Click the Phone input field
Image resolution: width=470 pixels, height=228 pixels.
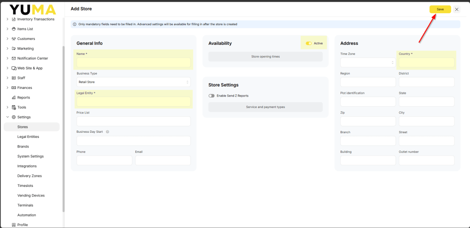tap(104, 160)
